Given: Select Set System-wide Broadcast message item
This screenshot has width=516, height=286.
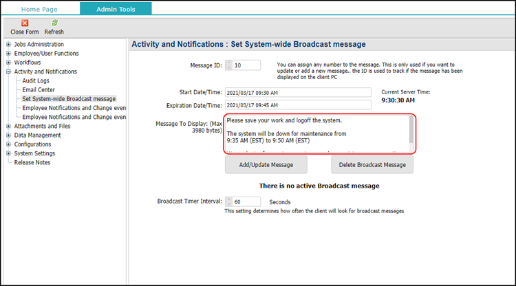Looking at the screenshot, I should (x=69, y=98).
